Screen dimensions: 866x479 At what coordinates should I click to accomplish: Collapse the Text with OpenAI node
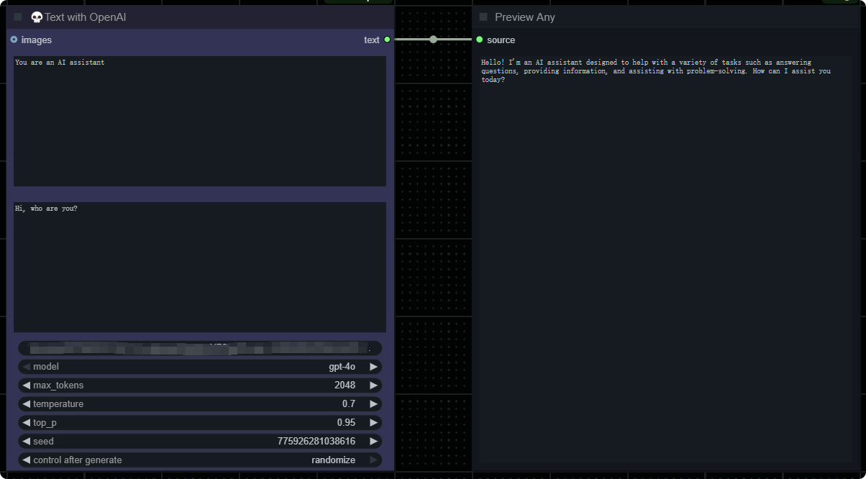18,17
